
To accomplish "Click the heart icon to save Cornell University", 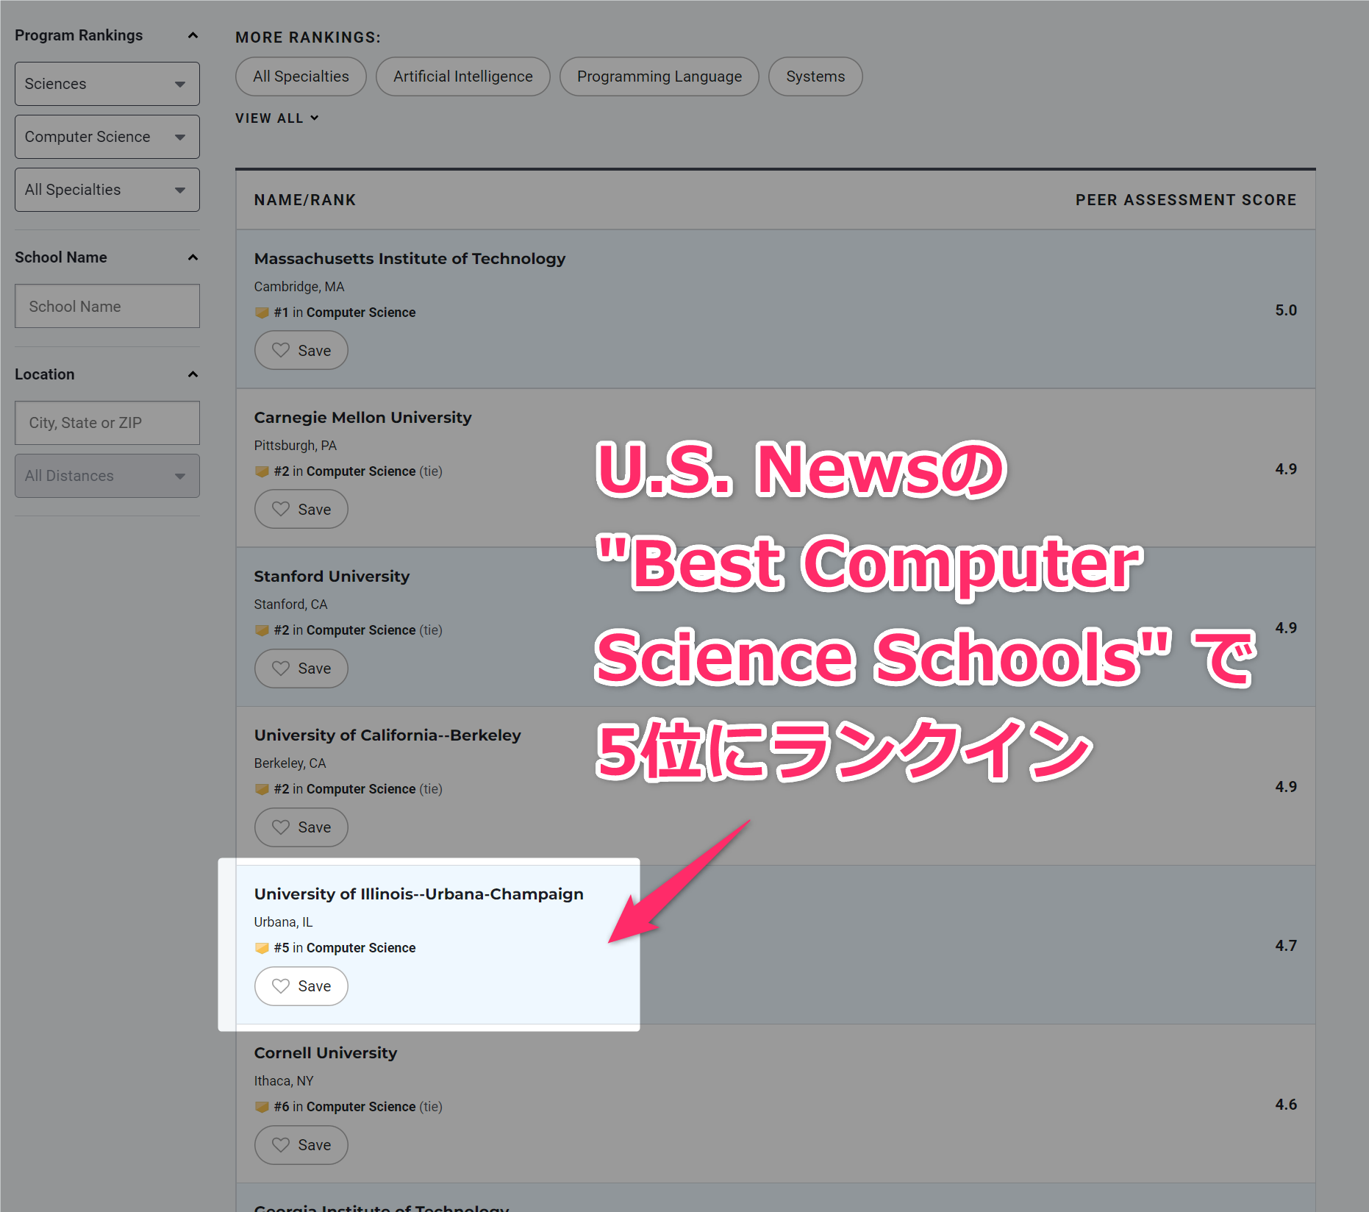I will [282, 1145].
